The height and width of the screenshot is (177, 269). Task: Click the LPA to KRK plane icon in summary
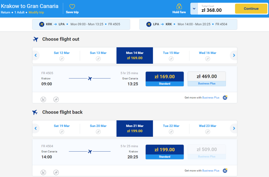pos(149,24)
